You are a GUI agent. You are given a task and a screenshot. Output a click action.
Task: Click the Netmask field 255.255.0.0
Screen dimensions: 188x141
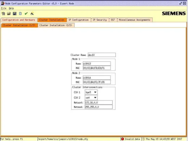coord(99,107)
